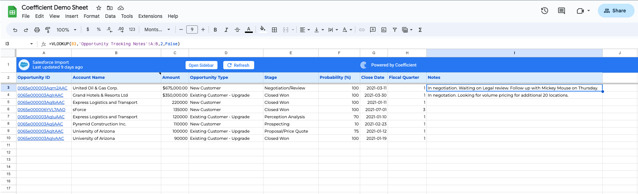638x194 pixels.
Task: Click the Move to folder icon
Action: 110,8
